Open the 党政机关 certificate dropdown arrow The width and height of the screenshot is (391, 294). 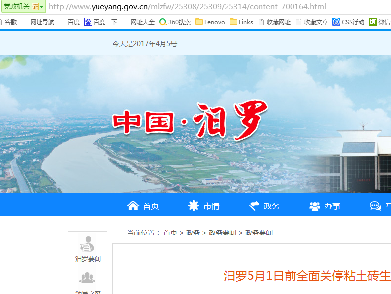tap(42, 7)
